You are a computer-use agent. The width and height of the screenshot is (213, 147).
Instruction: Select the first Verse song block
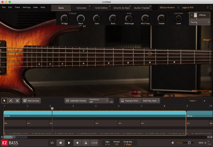tap(95, 114)
